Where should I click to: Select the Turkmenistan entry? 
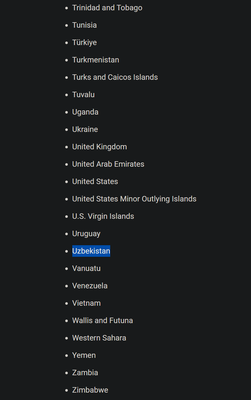coord(96,60)
